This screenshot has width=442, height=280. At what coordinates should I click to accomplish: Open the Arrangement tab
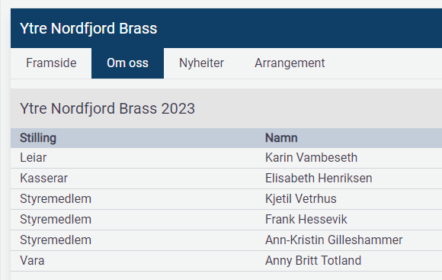coord(290,63)
